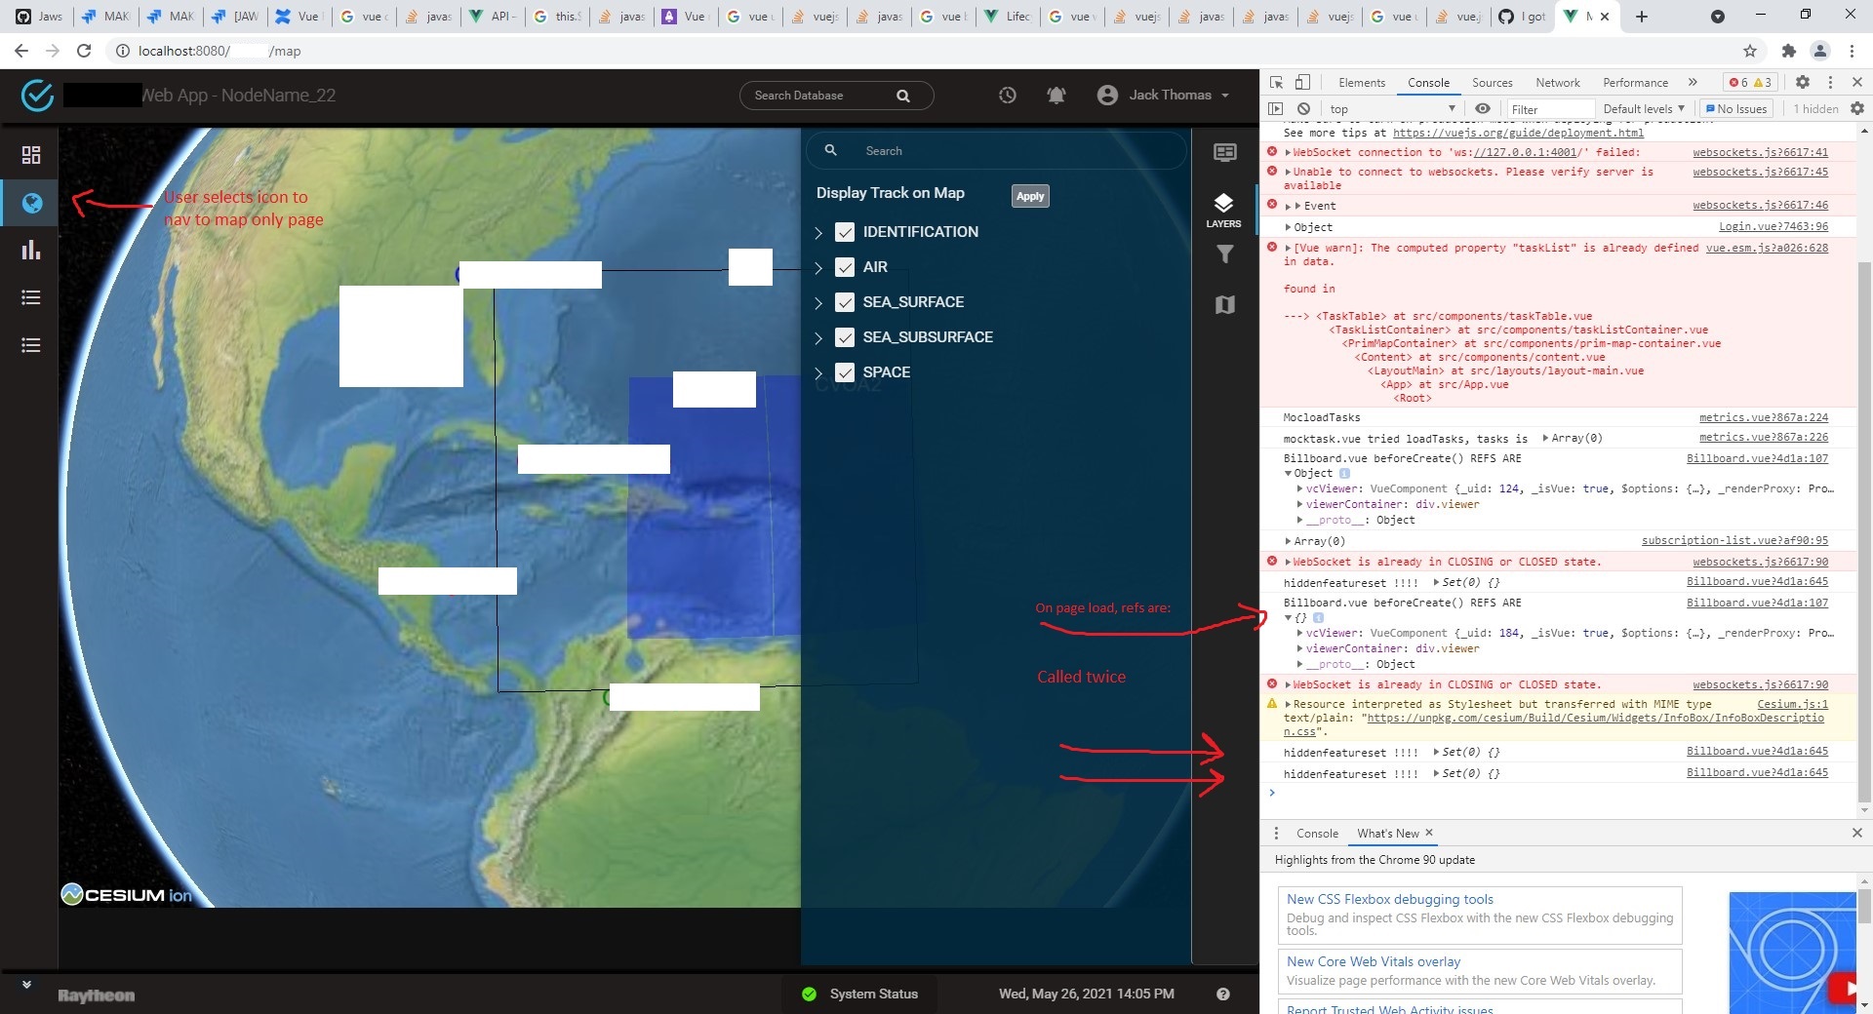Click the display/monitor icon at top right panel
Viewport: 1873px width, 1014px height.
[1224, 152]
